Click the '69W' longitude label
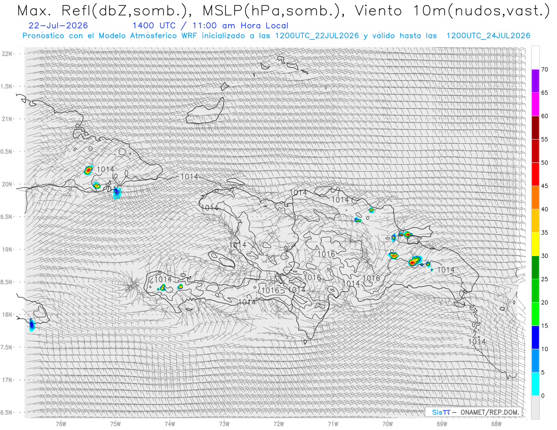The height and width of the screenshot is (430, 557). tap(442, 424)
